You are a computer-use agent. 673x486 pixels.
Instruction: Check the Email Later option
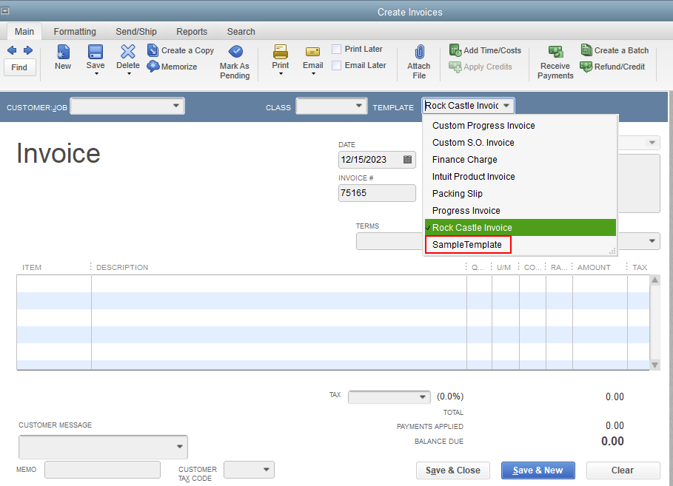point(338,65)
